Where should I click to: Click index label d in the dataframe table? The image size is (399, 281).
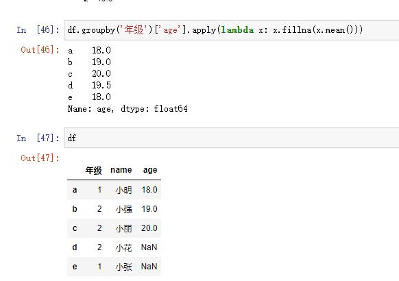[x=75, y=247]
